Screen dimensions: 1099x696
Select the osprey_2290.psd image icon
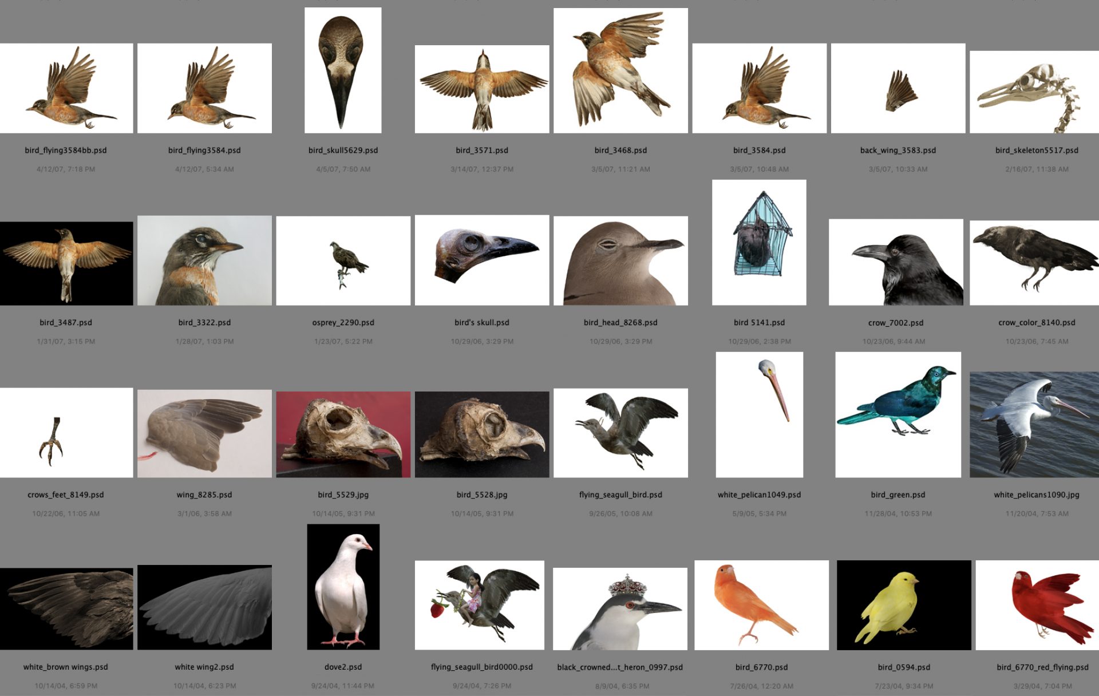tap(343, 260)
